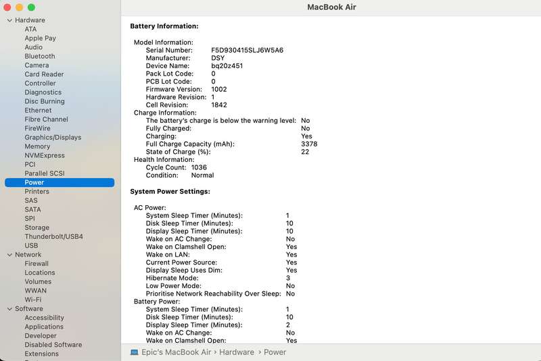Click the Full Charge Capacity value 3378
541x361 pixels.
(x=309, y=144)
